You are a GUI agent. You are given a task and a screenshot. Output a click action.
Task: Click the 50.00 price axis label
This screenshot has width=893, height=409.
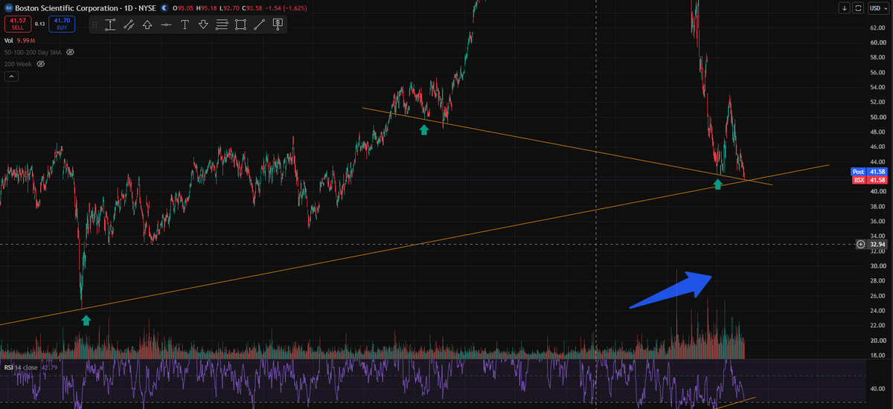pyautogui.click(x=877, y=117)
